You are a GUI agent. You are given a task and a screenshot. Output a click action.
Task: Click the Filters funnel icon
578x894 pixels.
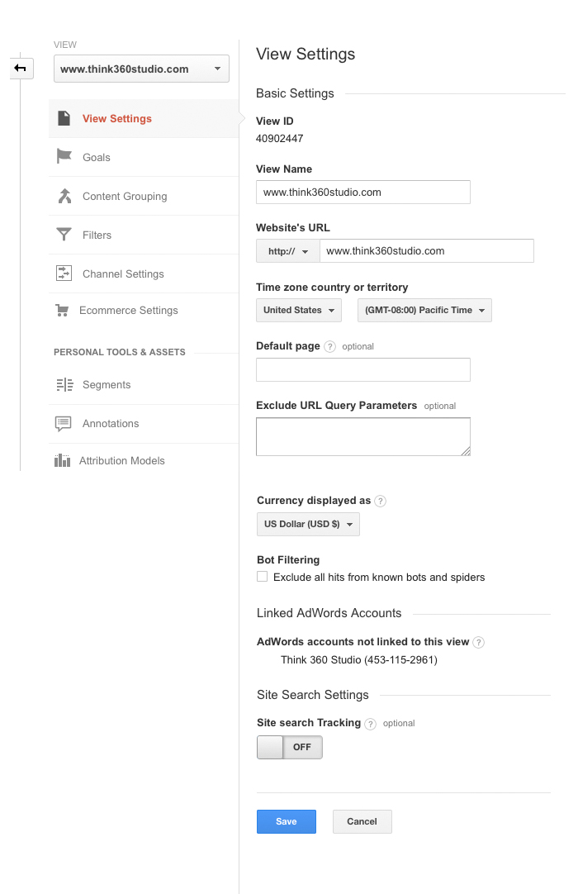[x=64, y=235]
